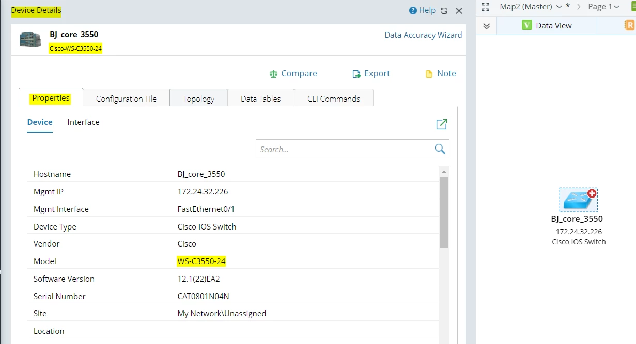
Task: Click the 172.24.32.226 label on the map
Action: [x=579, y=232]
